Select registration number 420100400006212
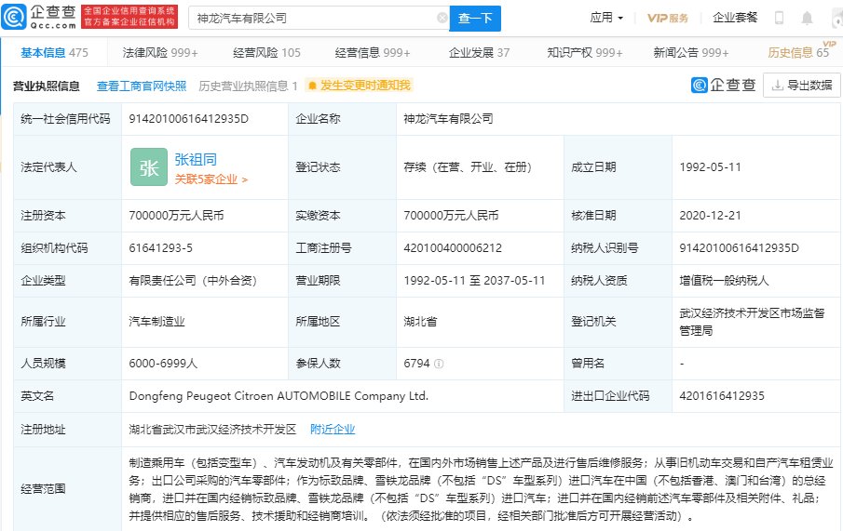The height and width of the screenshot is (531, 843). pyautogui.click(x=453, y=248)
